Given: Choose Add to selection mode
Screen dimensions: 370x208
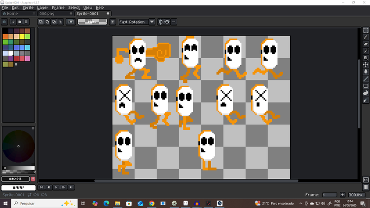Looking at the screenshot, I should 47,22.
